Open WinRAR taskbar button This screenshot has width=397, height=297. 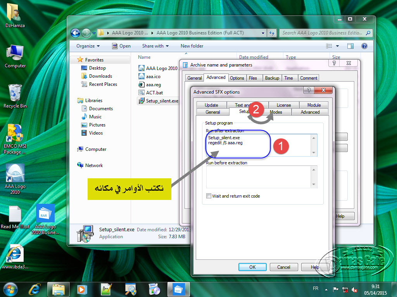[x=178, y=289]
